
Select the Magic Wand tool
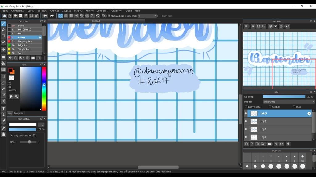pos(3,89)
